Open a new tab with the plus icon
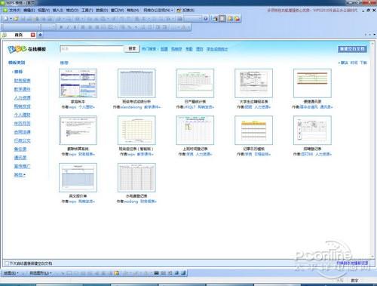This screenshot has height=286, width=377. tap(40, 35)
